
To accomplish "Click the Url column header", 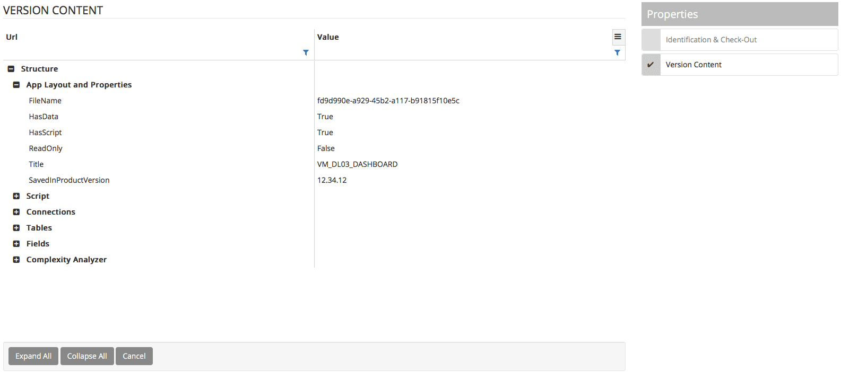I will (12, 37).
